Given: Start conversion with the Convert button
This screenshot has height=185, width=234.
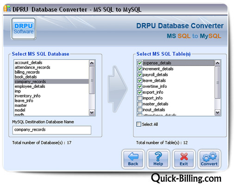Looking at the screenshot, I should tap(209, 159).
